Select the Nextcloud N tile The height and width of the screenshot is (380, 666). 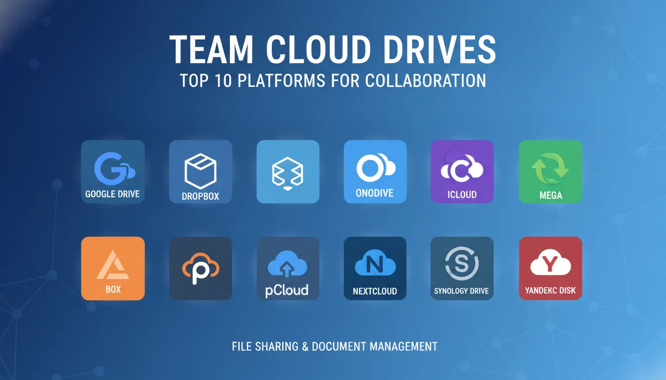point(375,269)
